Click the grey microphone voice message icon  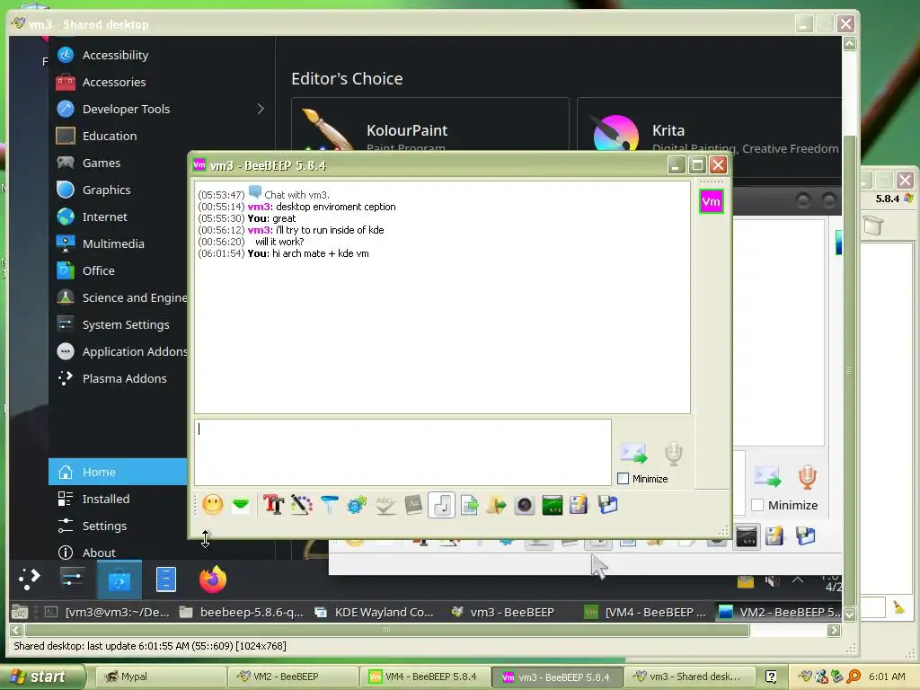point(674,454)
